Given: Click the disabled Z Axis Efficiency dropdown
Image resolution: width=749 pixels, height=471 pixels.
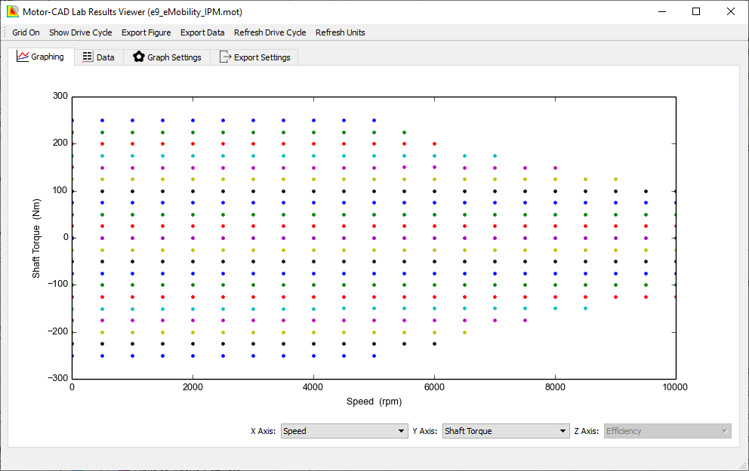Looking at the screenshot, I should 667,431.
